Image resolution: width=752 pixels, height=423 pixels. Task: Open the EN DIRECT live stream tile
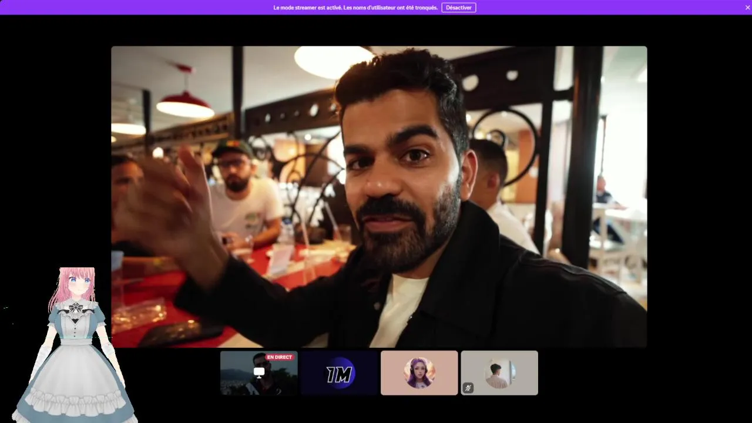point(259,373)
